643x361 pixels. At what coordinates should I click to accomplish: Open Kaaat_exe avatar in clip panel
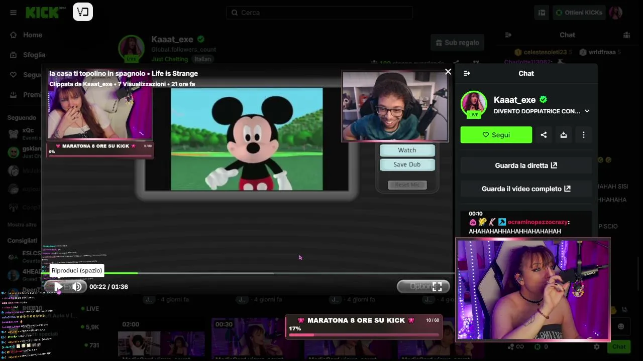click(474, 104)
